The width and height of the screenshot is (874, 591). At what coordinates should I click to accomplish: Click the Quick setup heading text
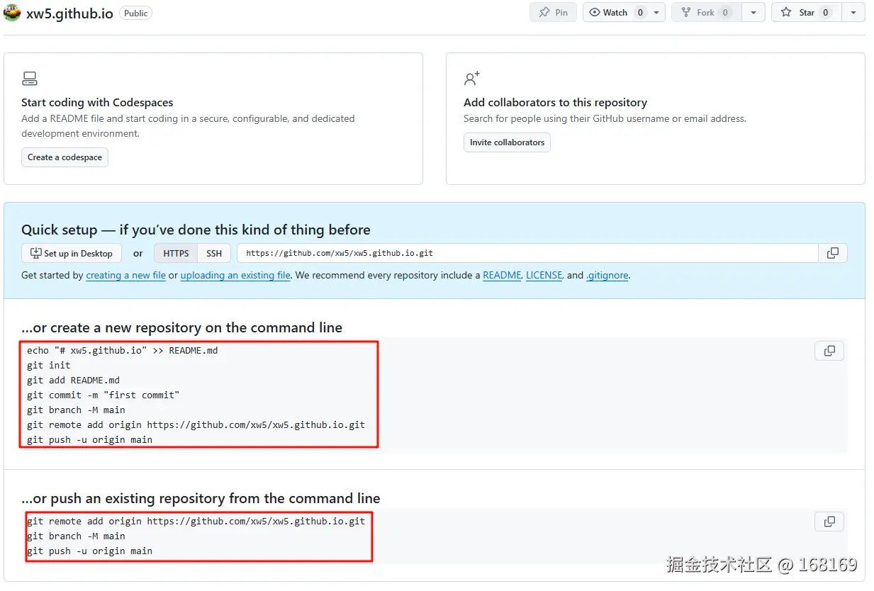pos(196,230)
